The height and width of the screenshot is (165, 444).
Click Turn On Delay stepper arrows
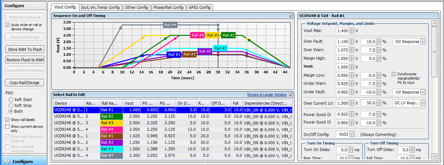pyautogui.click(x=350, y=150)
